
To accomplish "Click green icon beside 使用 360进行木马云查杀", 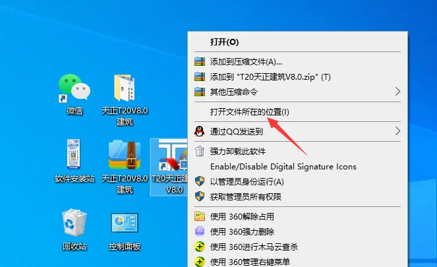I will pos(200,247).
